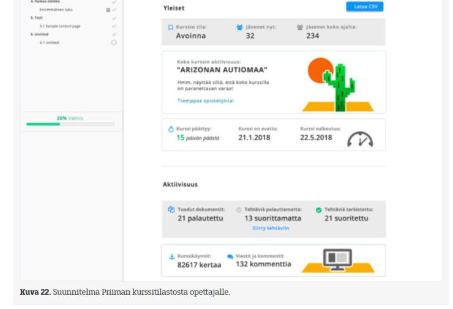Click the blue members icon by Jäsenet nyt
The image size is (453, 309).
point(239,28)
